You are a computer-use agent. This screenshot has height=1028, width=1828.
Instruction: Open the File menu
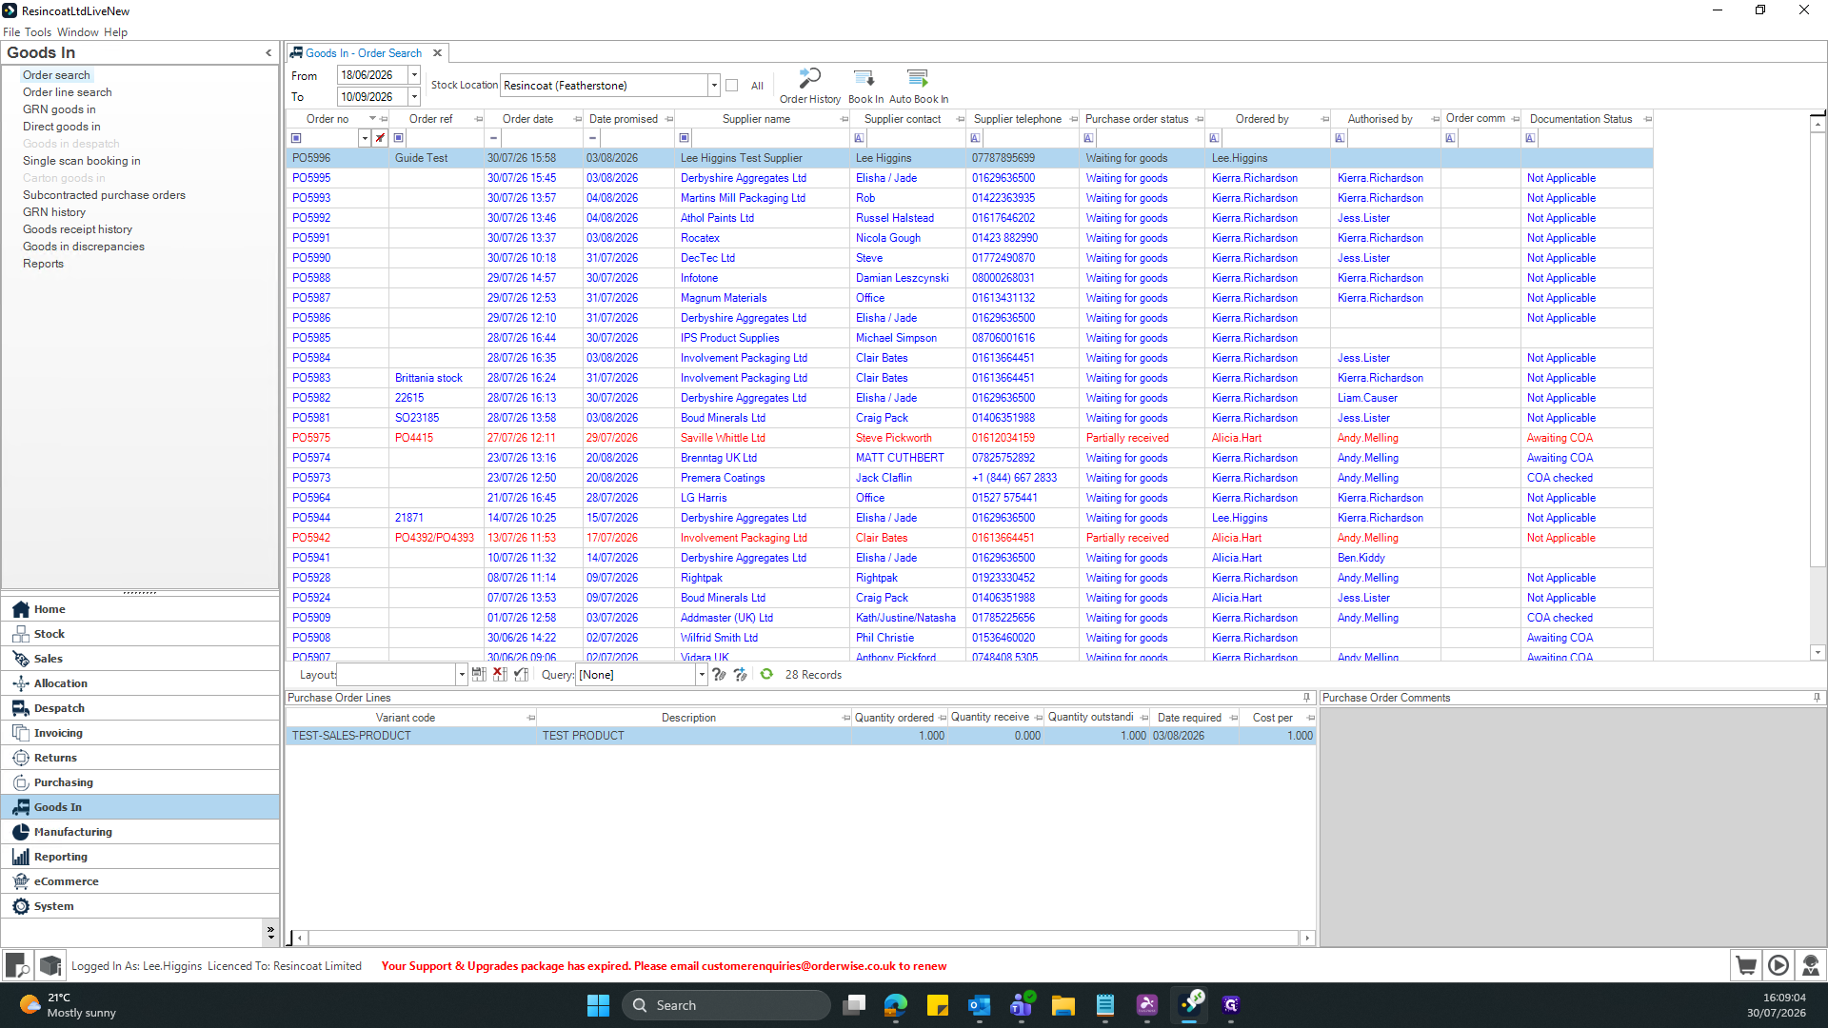pos(11,32)
